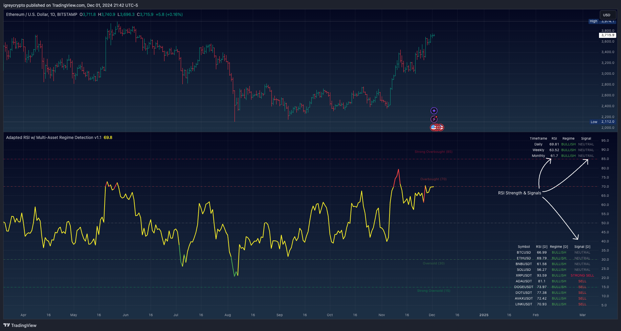Viewport: 621px width, 331px height.
Task: Click the SOLUSD row symbol
Action: click(x=524, y=270)
